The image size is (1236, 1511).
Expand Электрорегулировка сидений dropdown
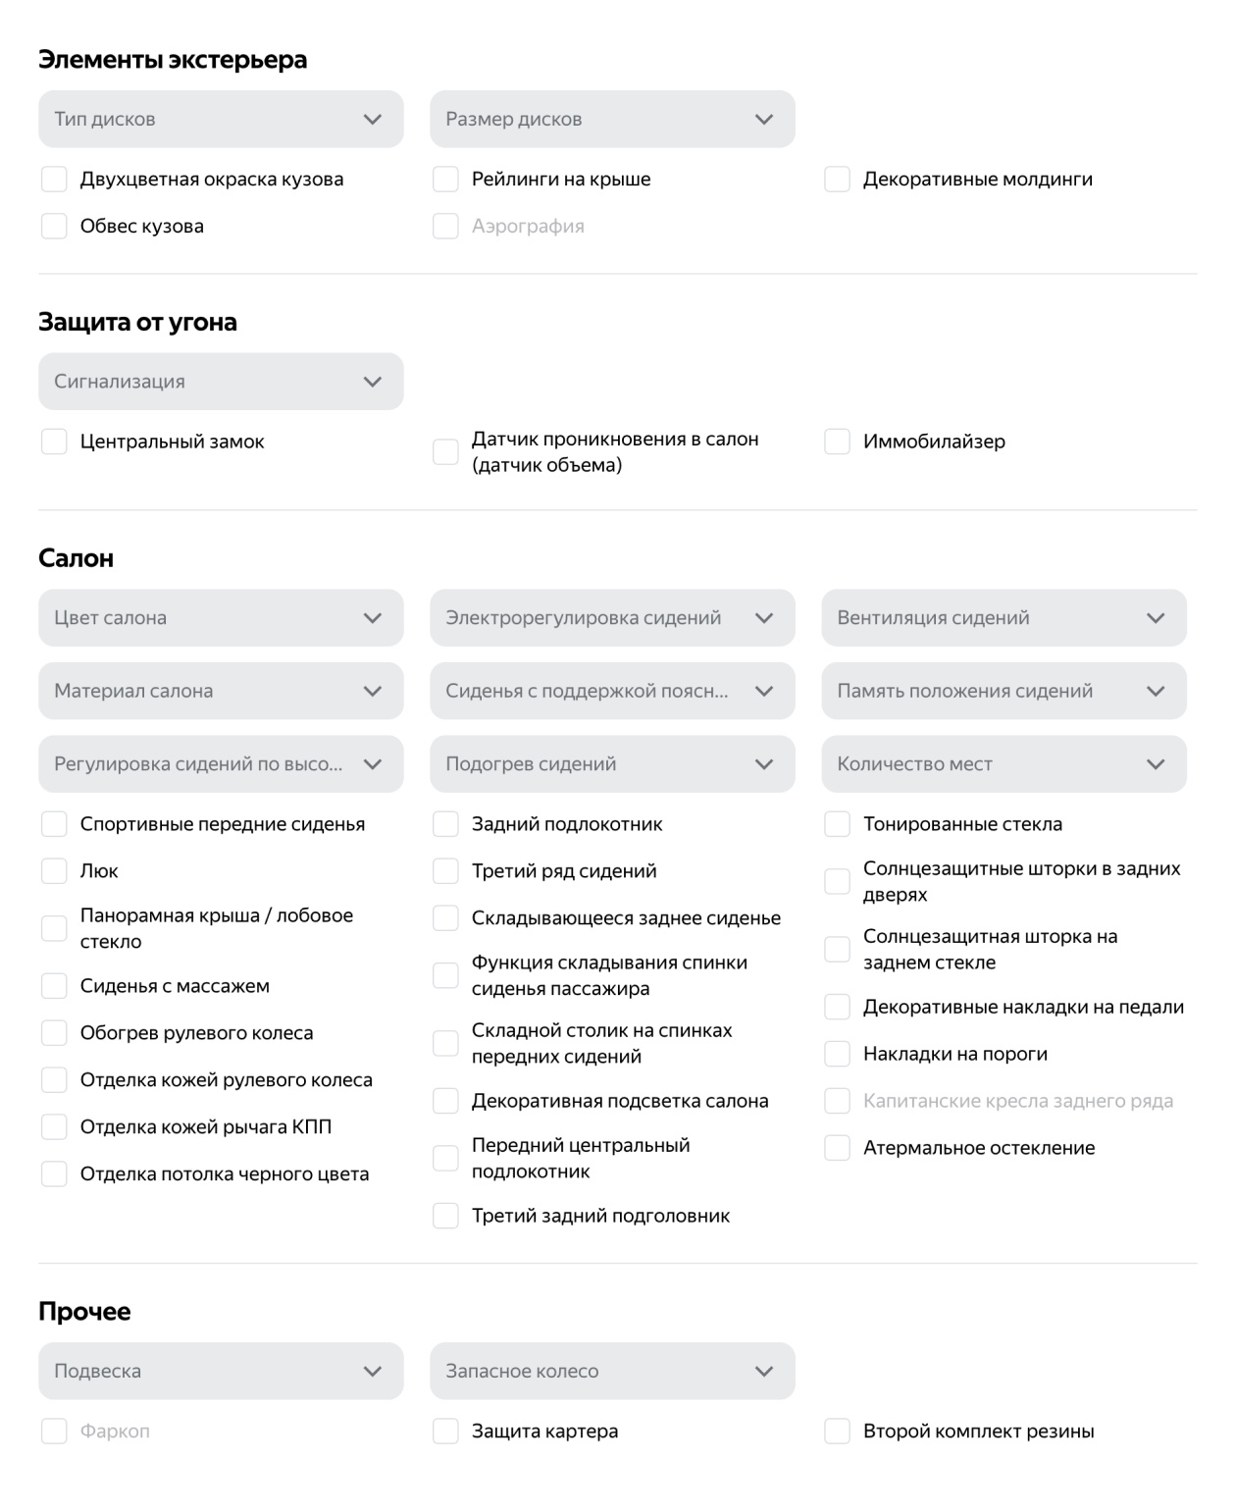point(612,618)
